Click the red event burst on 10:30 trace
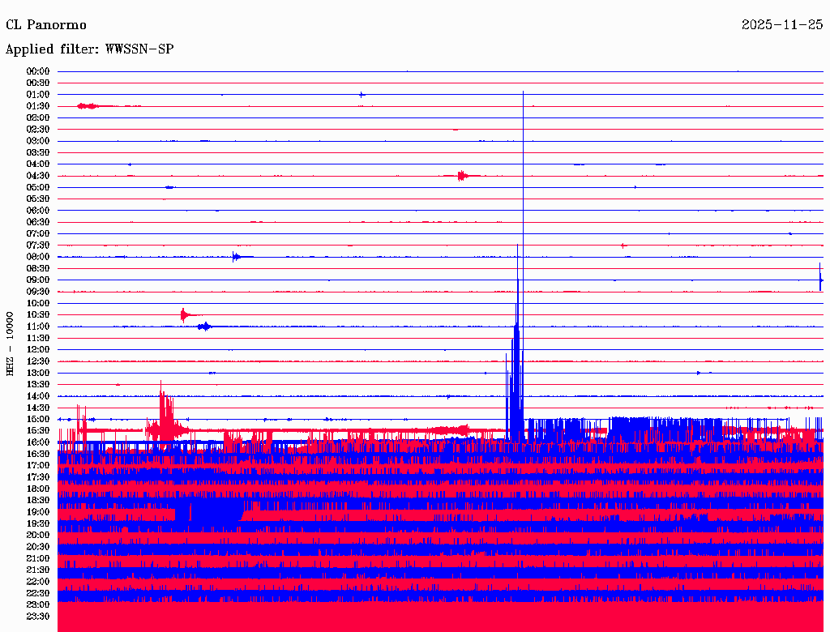 (x=184, y=315)
